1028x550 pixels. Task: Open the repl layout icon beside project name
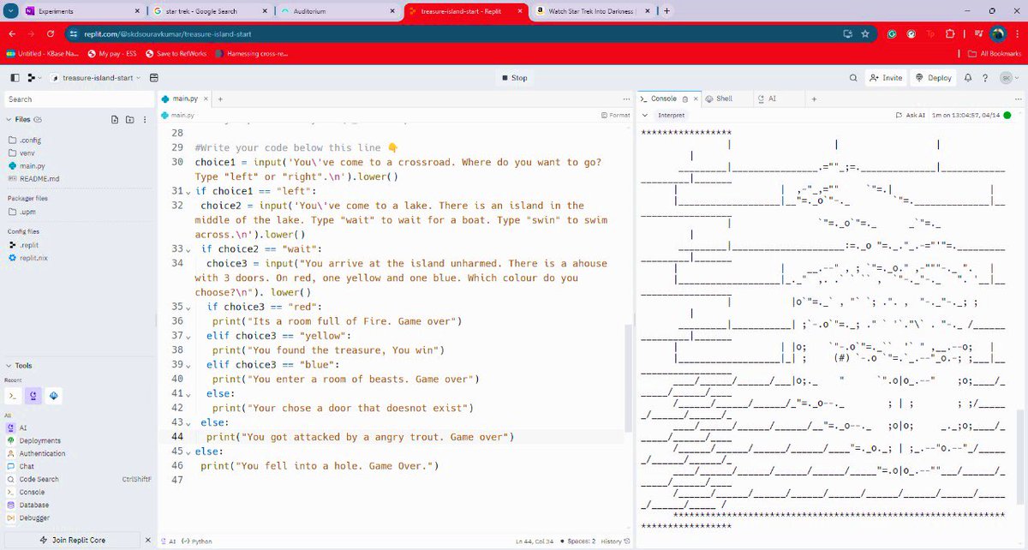pyautogui.click(x=153, y=77)
